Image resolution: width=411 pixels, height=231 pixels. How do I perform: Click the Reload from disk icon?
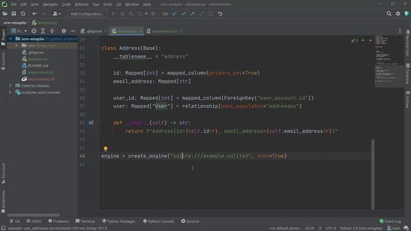coord(23,13)
